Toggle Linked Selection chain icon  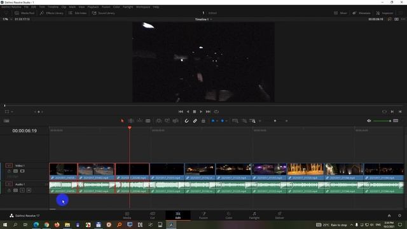[195, 121]
